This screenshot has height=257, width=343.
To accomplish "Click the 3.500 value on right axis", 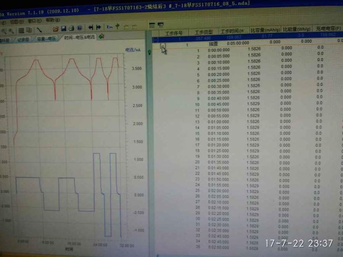I will [x=136, y=69].
